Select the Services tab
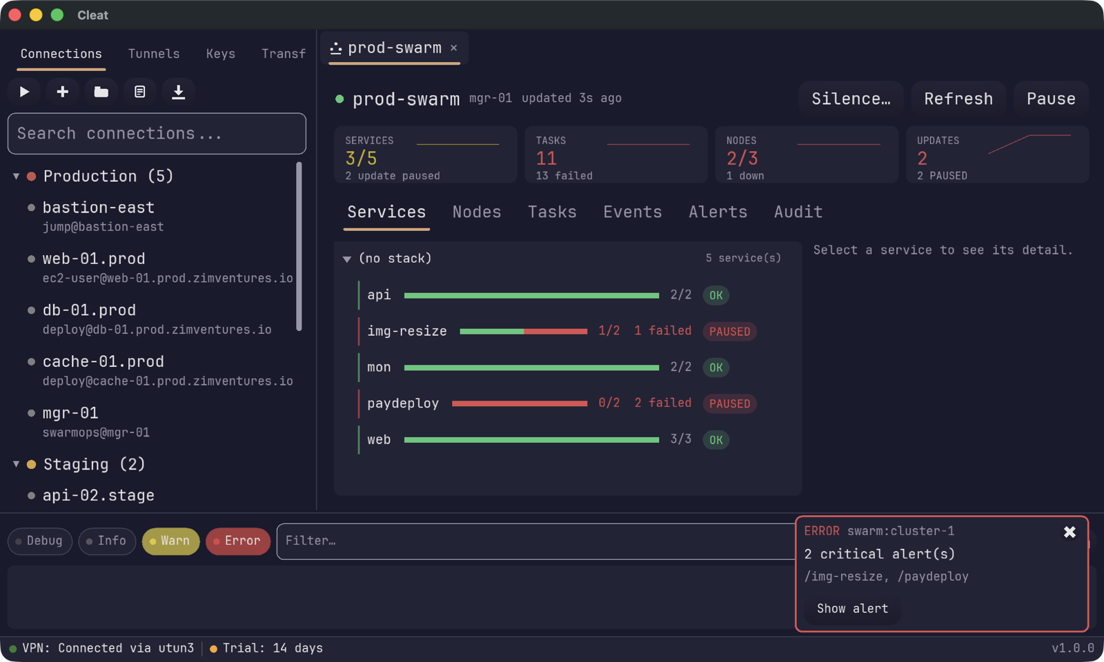This screenshot has width=1104, height=662. (386, 212)
